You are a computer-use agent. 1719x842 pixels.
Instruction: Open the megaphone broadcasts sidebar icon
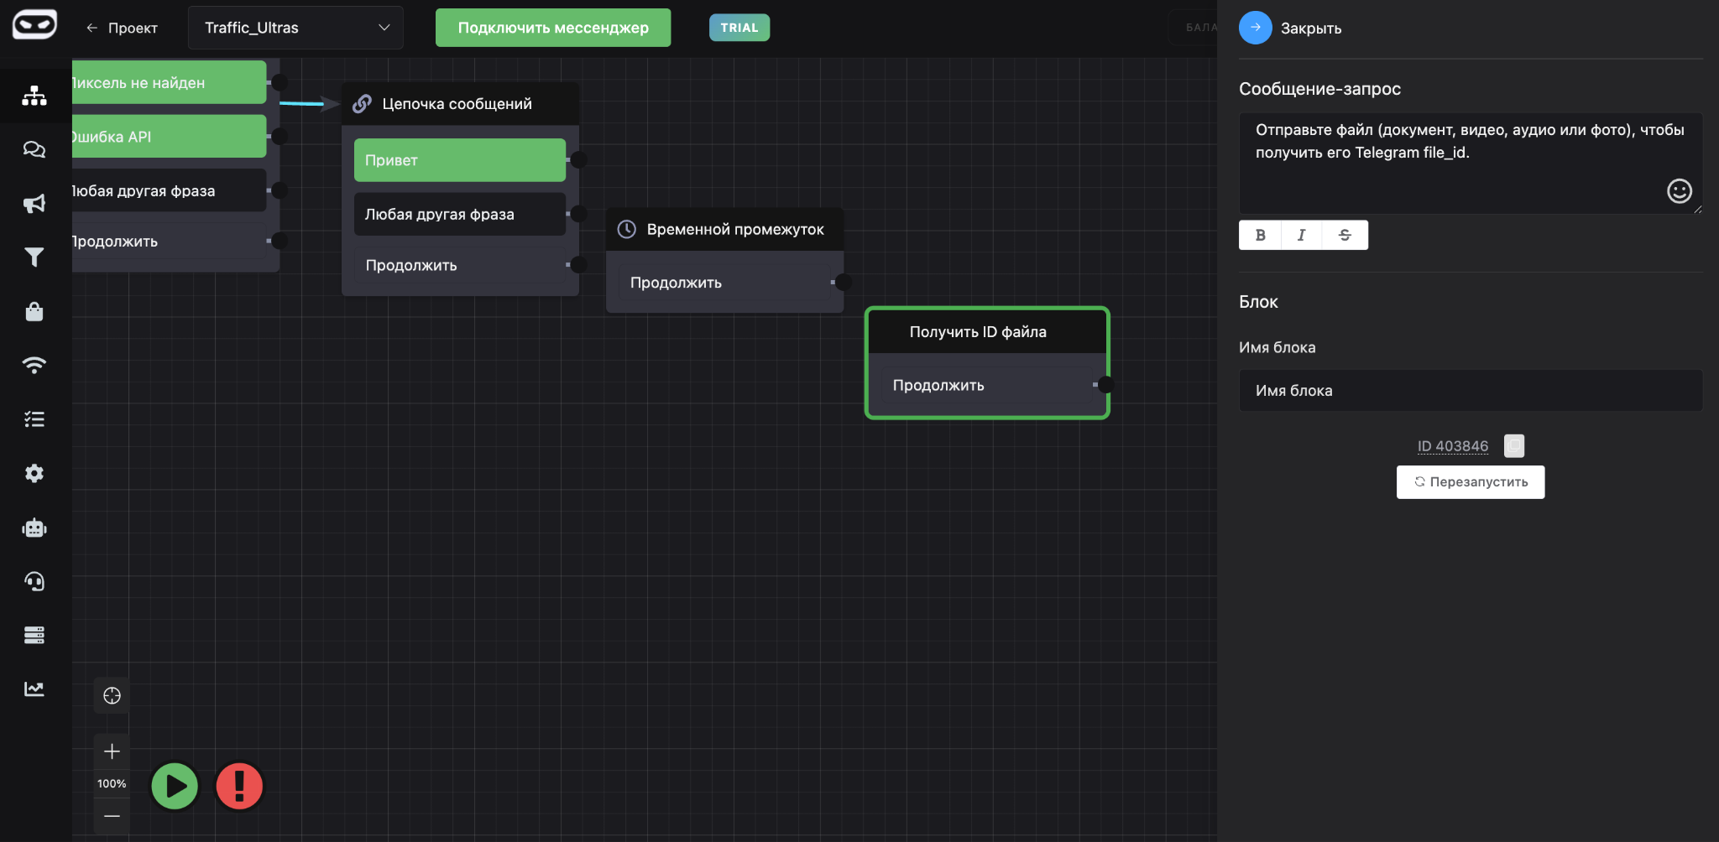(34, 204)
